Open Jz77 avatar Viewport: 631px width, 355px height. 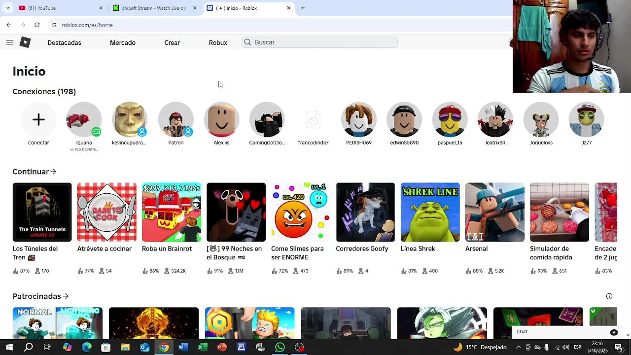click(586, 119)
